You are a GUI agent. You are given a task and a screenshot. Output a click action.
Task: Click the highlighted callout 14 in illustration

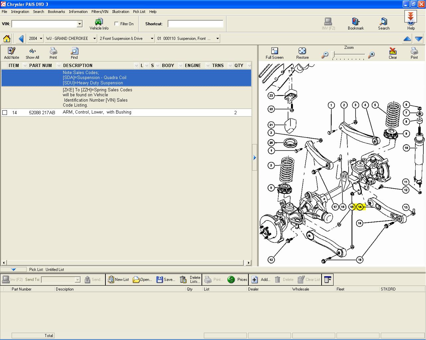[360, 207]
